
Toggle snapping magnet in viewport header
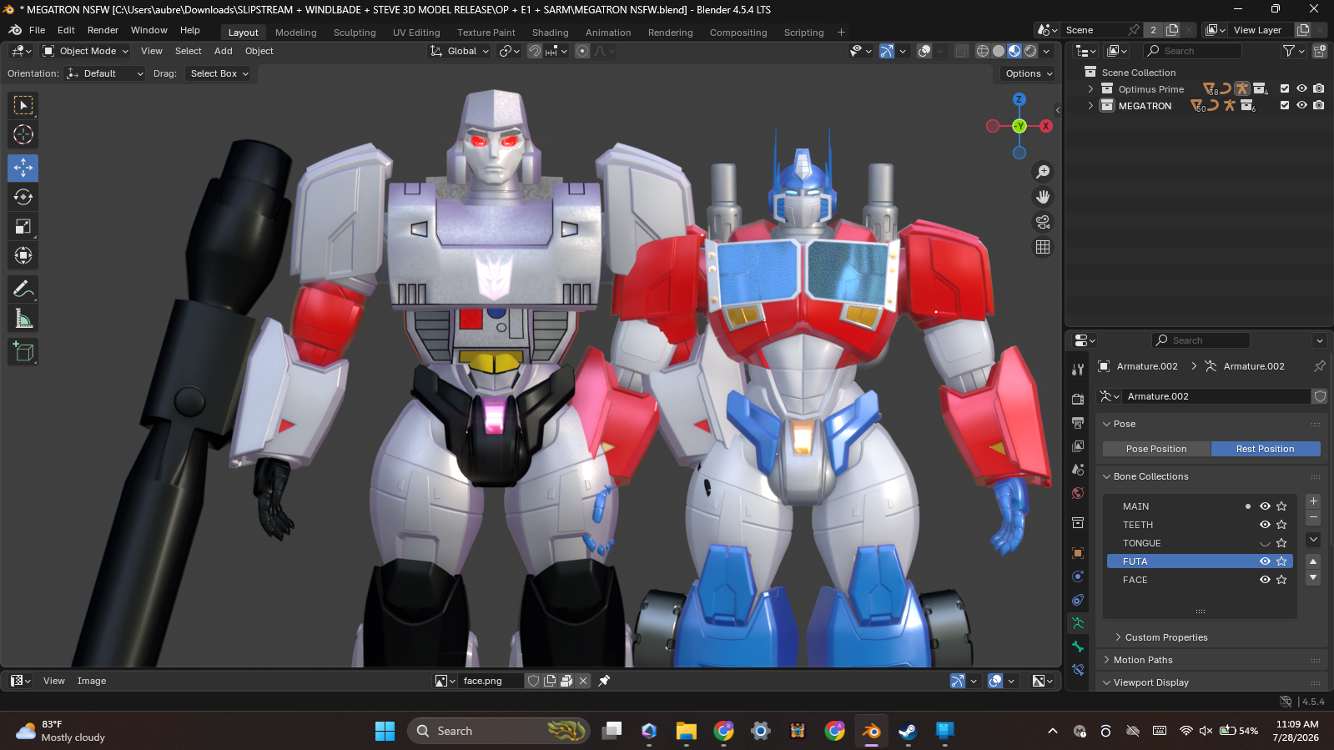[x=535, y=51]
